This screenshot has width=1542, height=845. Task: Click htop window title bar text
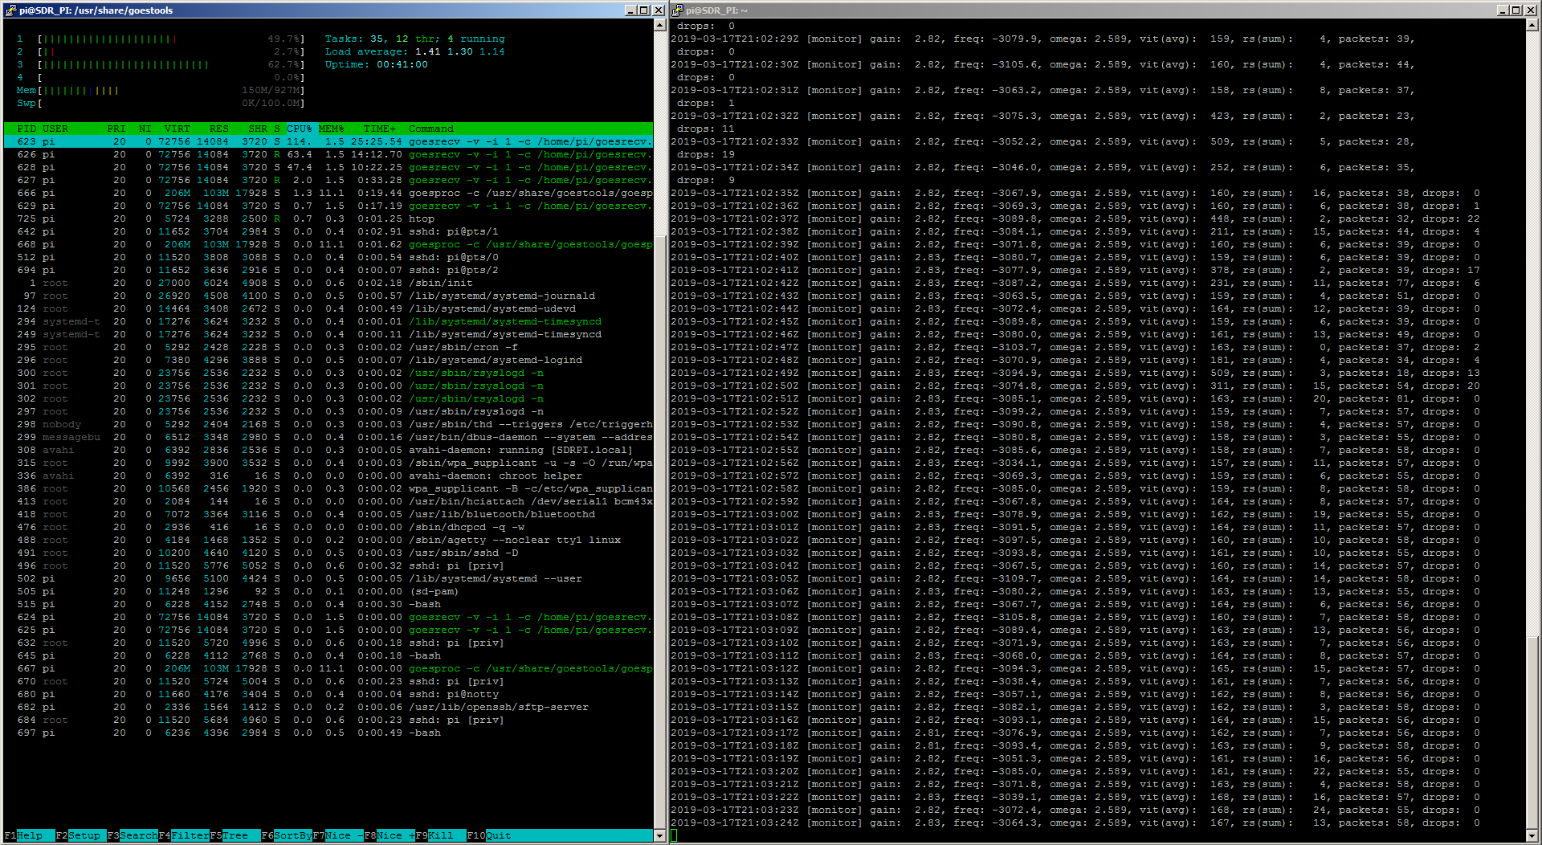(x=96, y=10)
